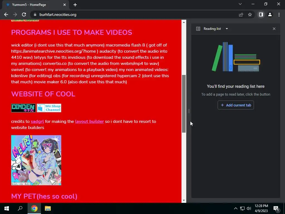Click the Wii Shop Channel badge
The height and width of the screenshot is (214, 285).
click(49, 108)
